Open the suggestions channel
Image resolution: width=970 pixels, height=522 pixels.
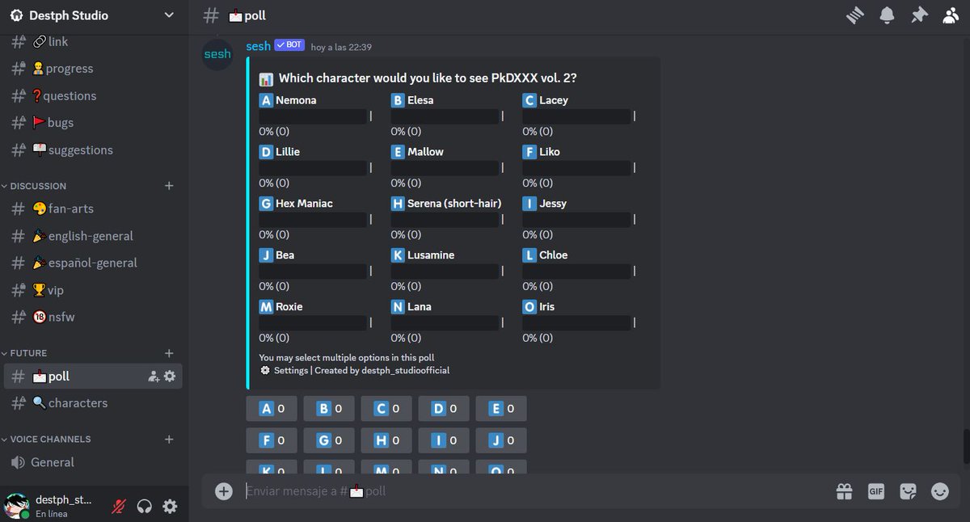94,149
